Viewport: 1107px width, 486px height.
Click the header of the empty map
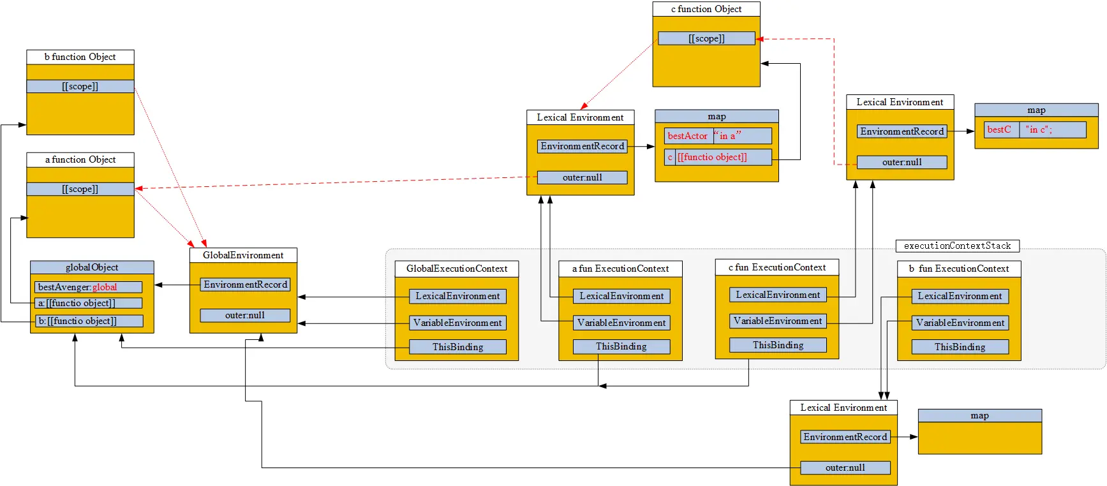point(980,416)
